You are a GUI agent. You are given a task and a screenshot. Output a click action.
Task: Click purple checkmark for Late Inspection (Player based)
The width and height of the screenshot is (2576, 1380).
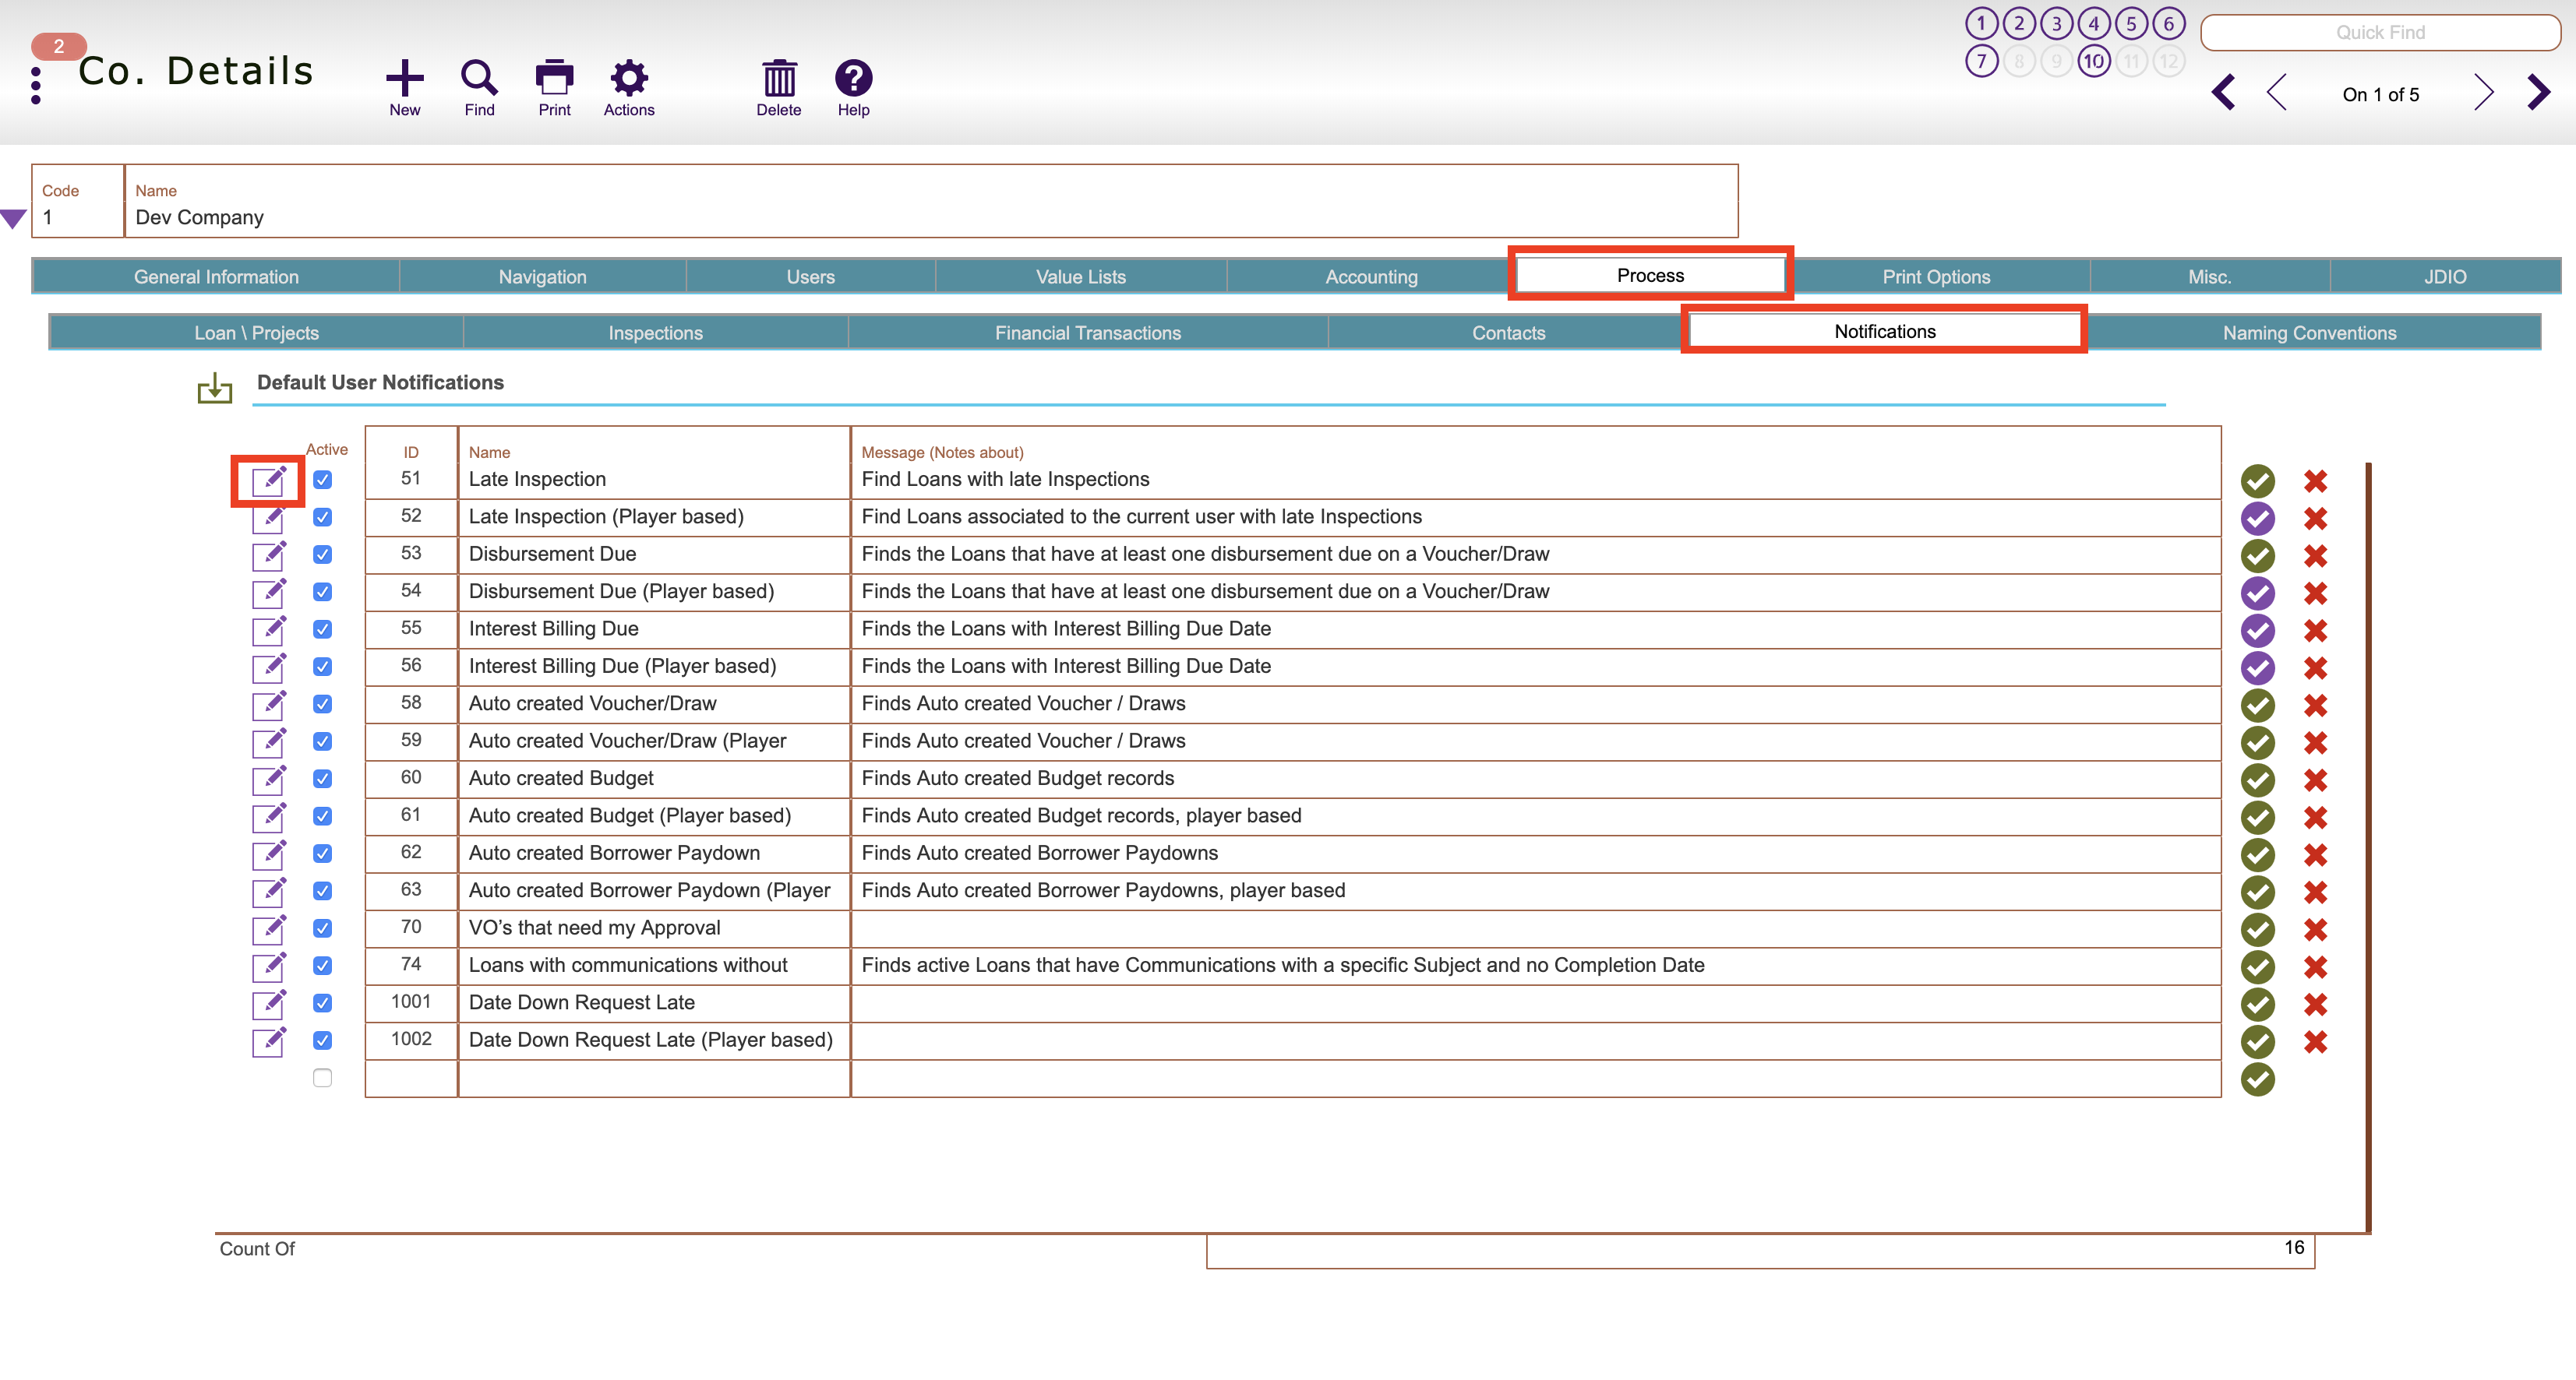click(2257, 519)
